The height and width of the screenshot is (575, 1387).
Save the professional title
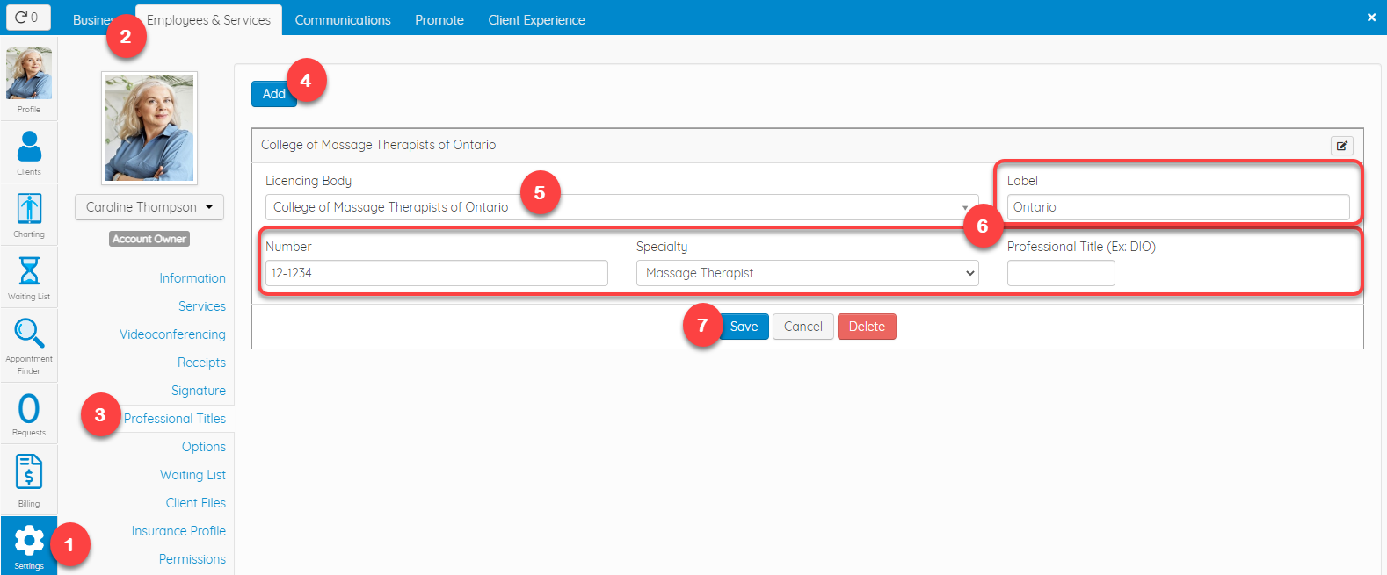click(x=744, y=327)
